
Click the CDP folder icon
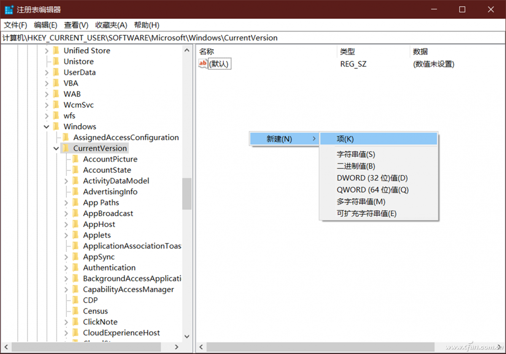pyautogui.click(x=75, y=300)
